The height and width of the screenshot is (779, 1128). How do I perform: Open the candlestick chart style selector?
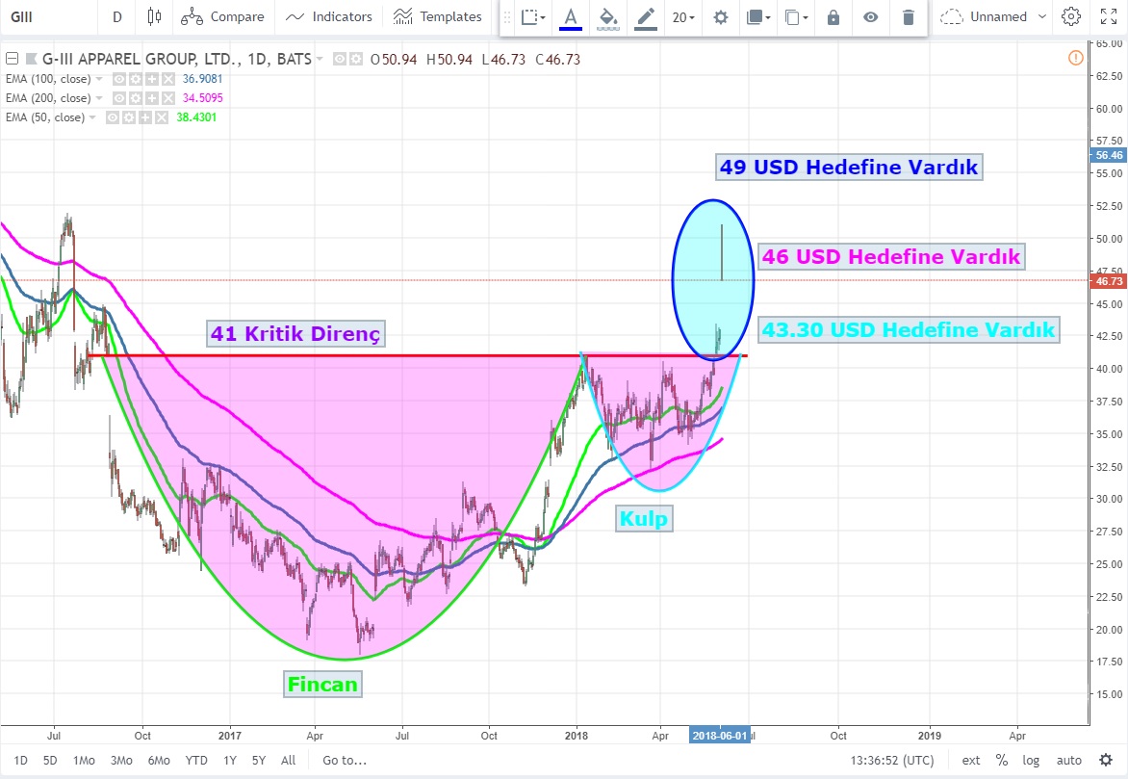[x=154, y=16]
